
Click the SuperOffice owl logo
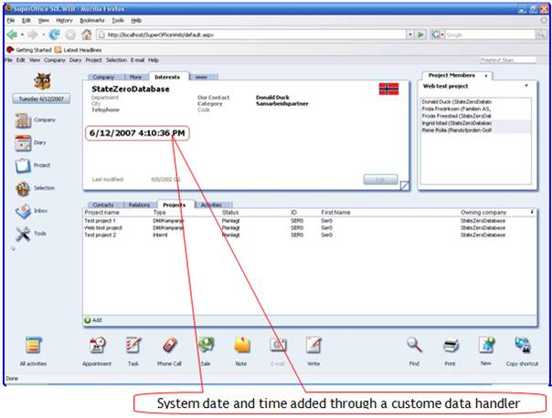coord(42,81)
